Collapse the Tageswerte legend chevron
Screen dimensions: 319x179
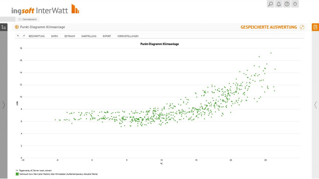coord(17,171)
